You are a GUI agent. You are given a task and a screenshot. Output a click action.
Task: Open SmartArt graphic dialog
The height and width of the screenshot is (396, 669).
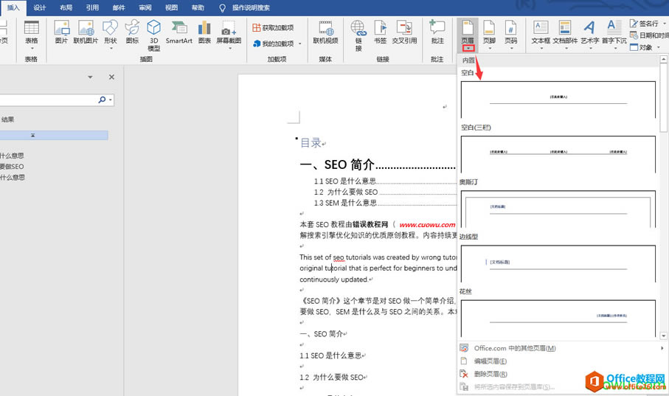click(178, 32)
